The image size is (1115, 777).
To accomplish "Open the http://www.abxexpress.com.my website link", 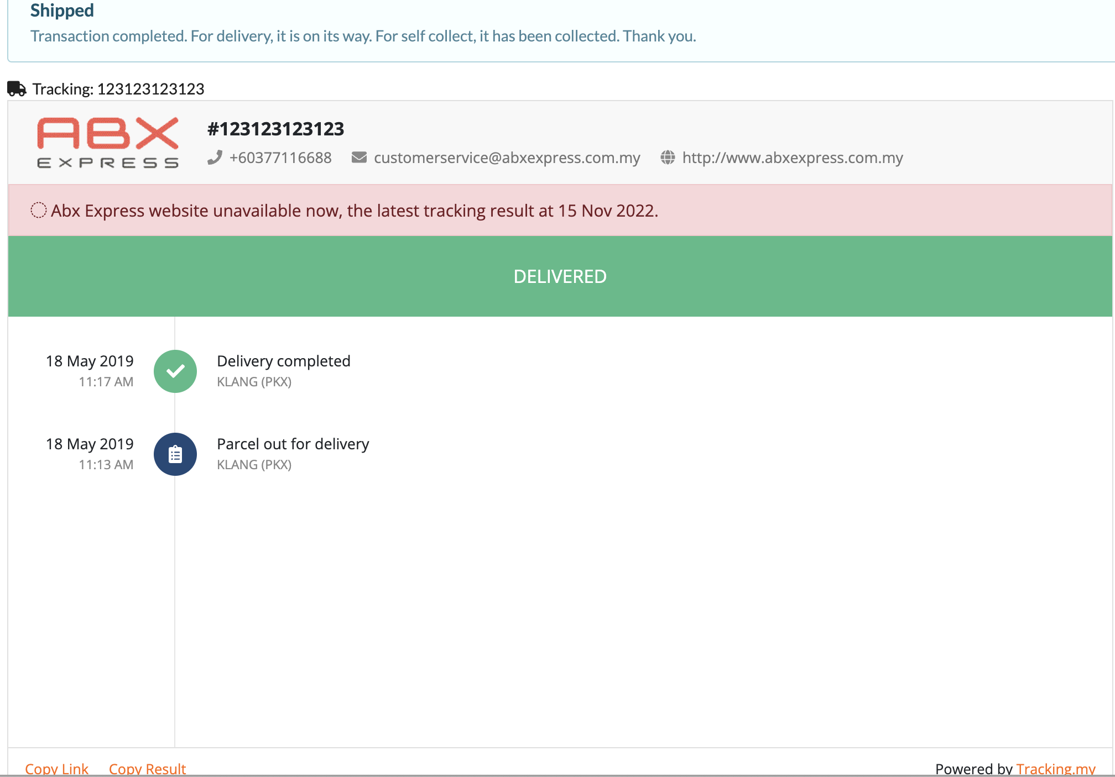I will click(x=793, y=158).
